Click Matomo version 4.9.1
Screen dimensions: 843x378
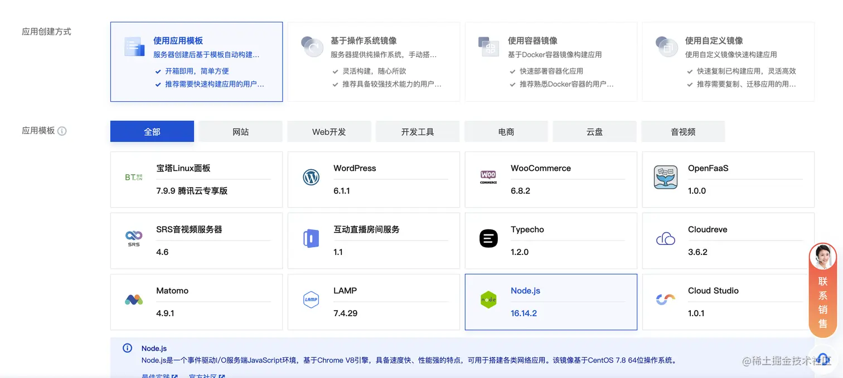click(x=165, y=313)
